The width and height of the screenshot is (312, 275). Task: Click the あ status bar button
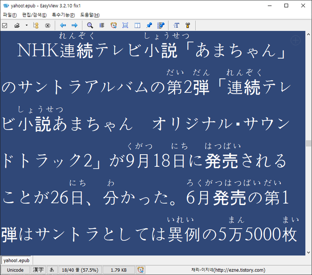click(x=52, y=270)
